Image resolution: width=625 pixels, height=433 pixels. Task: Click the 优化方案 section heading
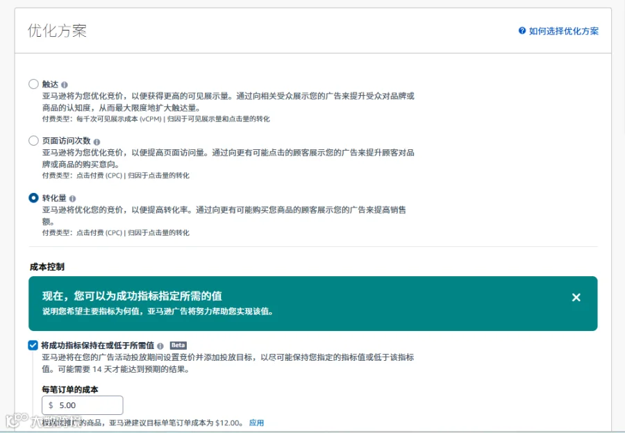(x=57, y=31)
